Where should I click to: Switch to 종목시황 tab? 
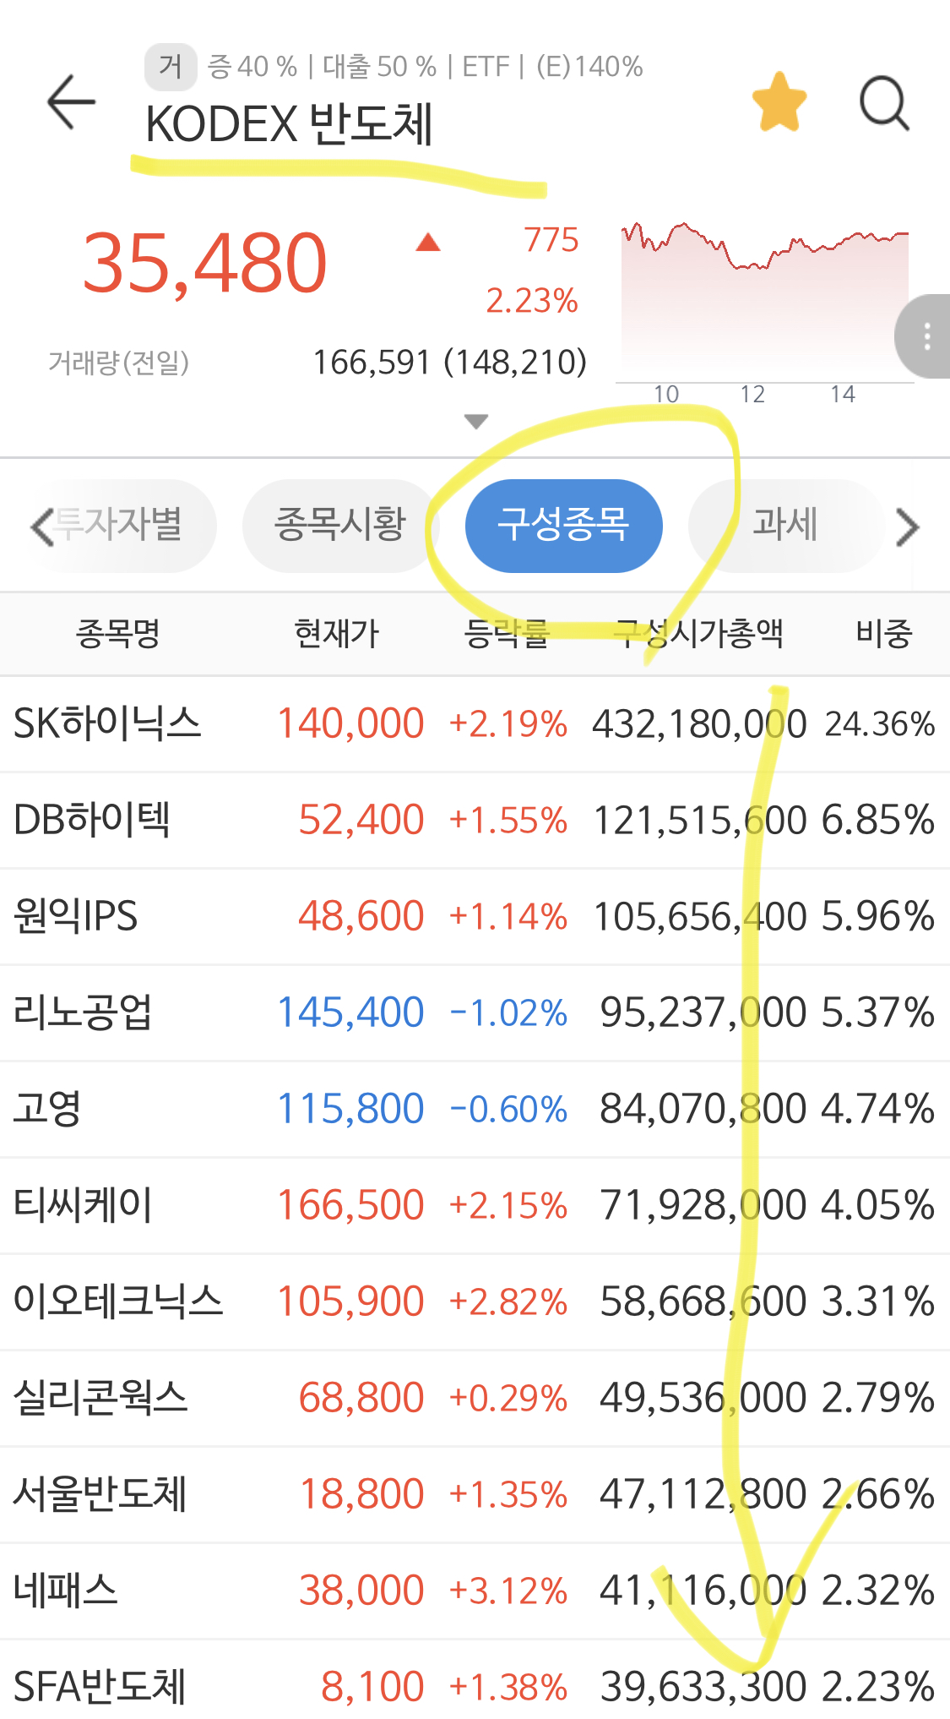pos(340,526)
